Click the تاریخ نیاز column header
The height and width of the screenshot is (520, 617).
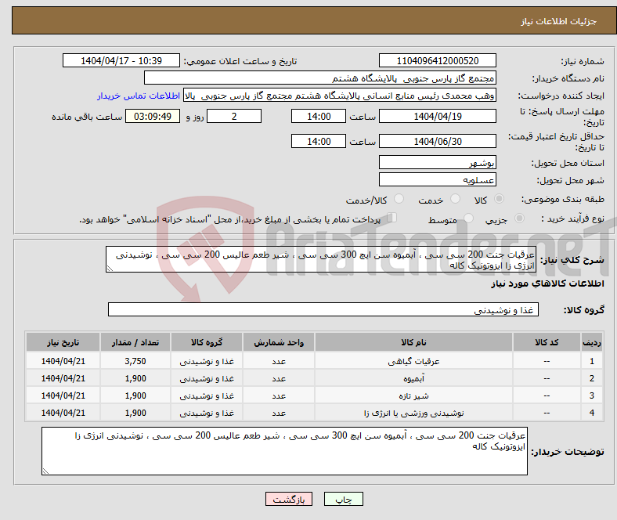coord(63,342)
